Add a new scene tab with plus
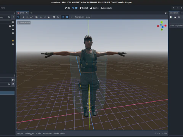Image resolution: width=183 pixels, height=137 pixels. (x=31, y=13)
